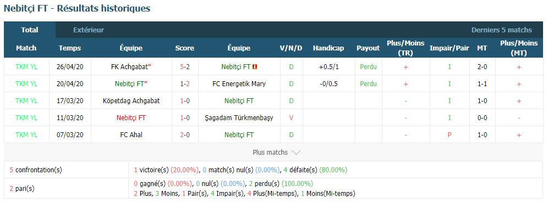
Task: Click TKM YL league in first row
Action: [26, 66]
